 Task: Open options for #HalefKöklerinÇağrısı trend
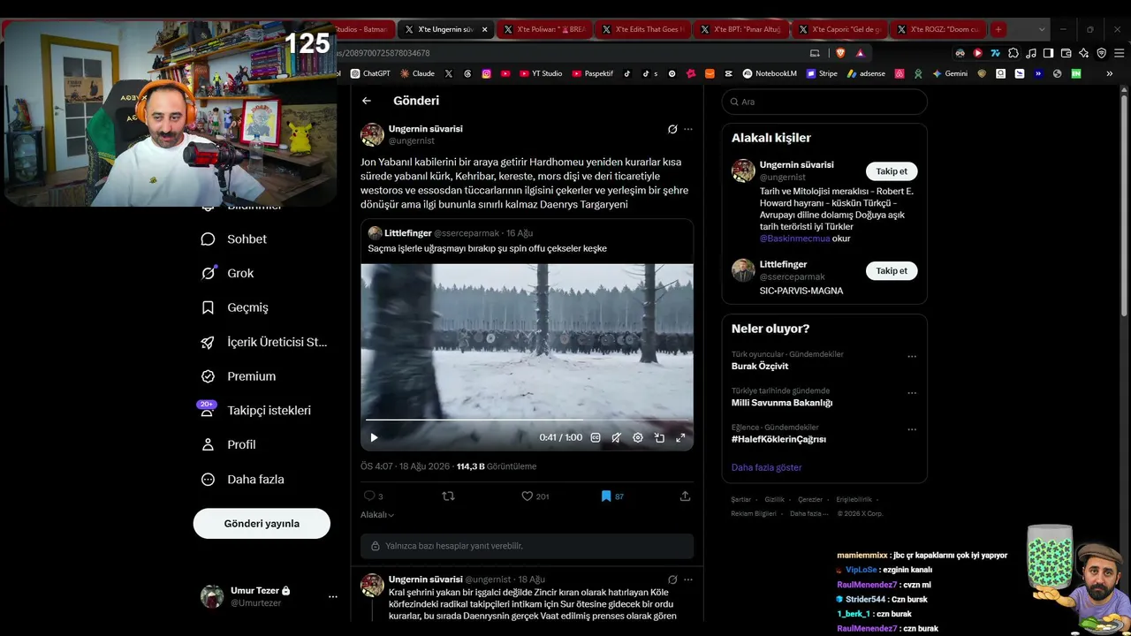(912, 429)
